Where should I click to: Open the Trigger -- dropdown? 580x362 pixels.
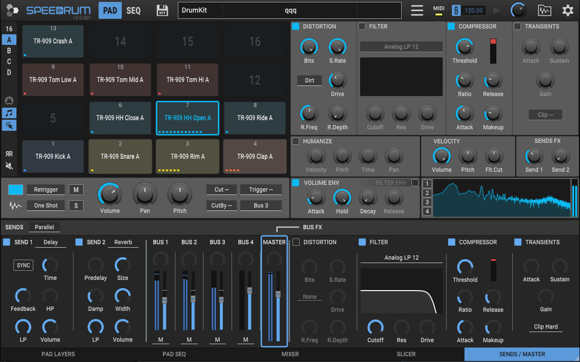pyautogui.click(x=261, y=190)
